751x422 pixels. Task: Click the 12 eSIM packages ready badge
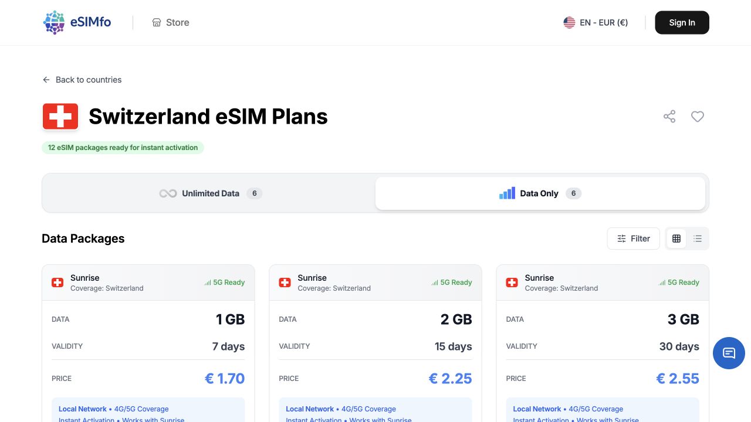coord(123,148)
